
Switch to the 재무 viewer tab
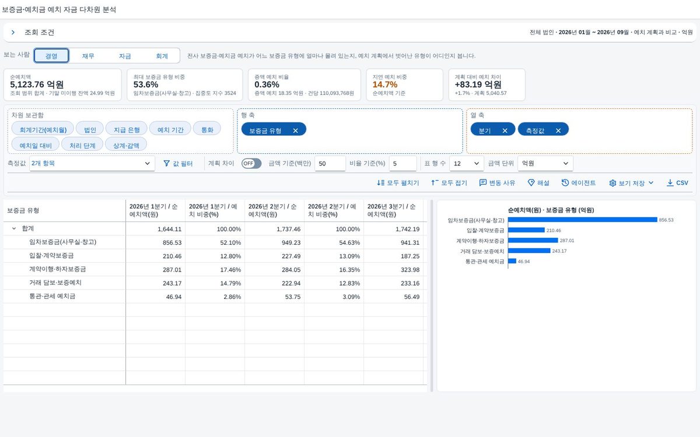[88, 56]
